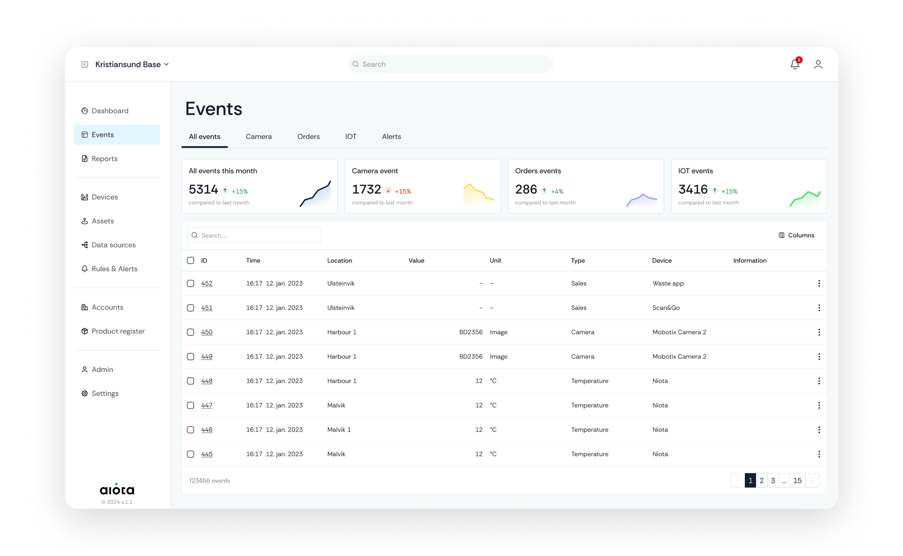The width and height of the screenshot is (903, 556).
Task: Open the Columns selector
Action: [x=796, y=235]
